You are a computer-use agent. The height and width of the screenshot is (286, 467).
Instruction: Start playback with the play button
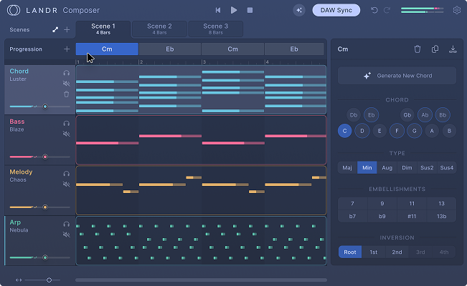point(234,10)
